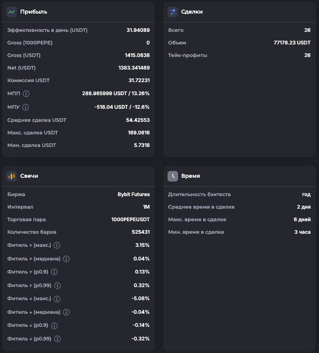Viewport: 319px width, 353px height.
Task: Click the info icon next to МПУ
Action: click(26, 107)
